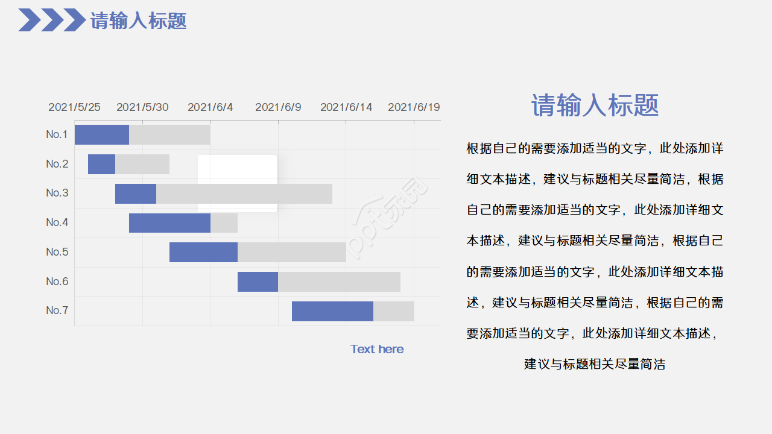Select the blue bar for task No.7
Screen dimensions: 772x434
tap(332, 311)
